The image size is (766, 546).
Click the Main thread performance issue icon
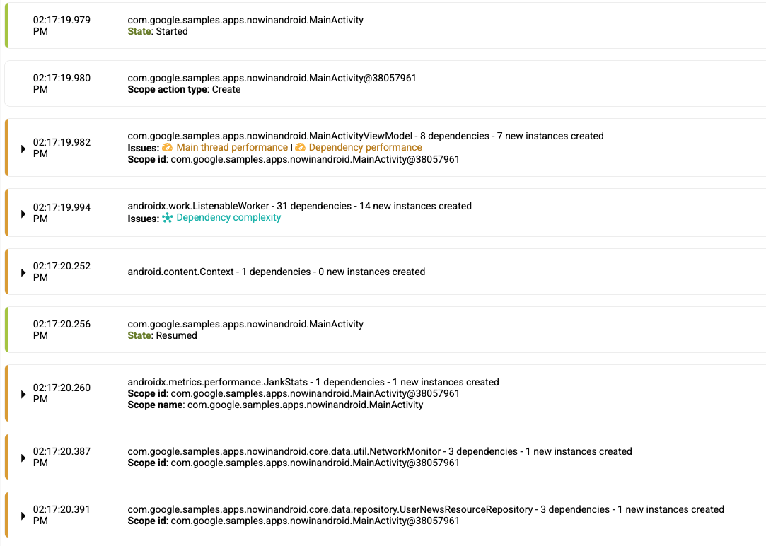pyautogui.click(x=168, y=148)
